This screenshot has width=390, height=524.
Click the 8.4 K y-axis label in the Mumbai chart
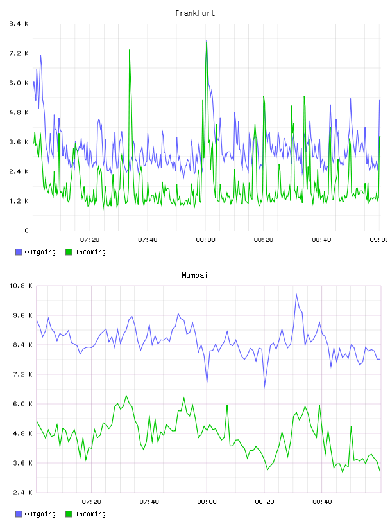click(22, 345)
